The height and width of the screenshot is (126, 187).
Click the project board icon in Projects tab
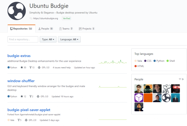pyautogui.click(x=80, y=28)
